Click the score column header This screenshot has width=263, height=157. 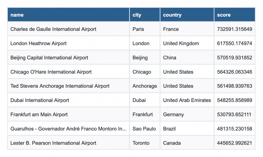[x=224, y=15]
